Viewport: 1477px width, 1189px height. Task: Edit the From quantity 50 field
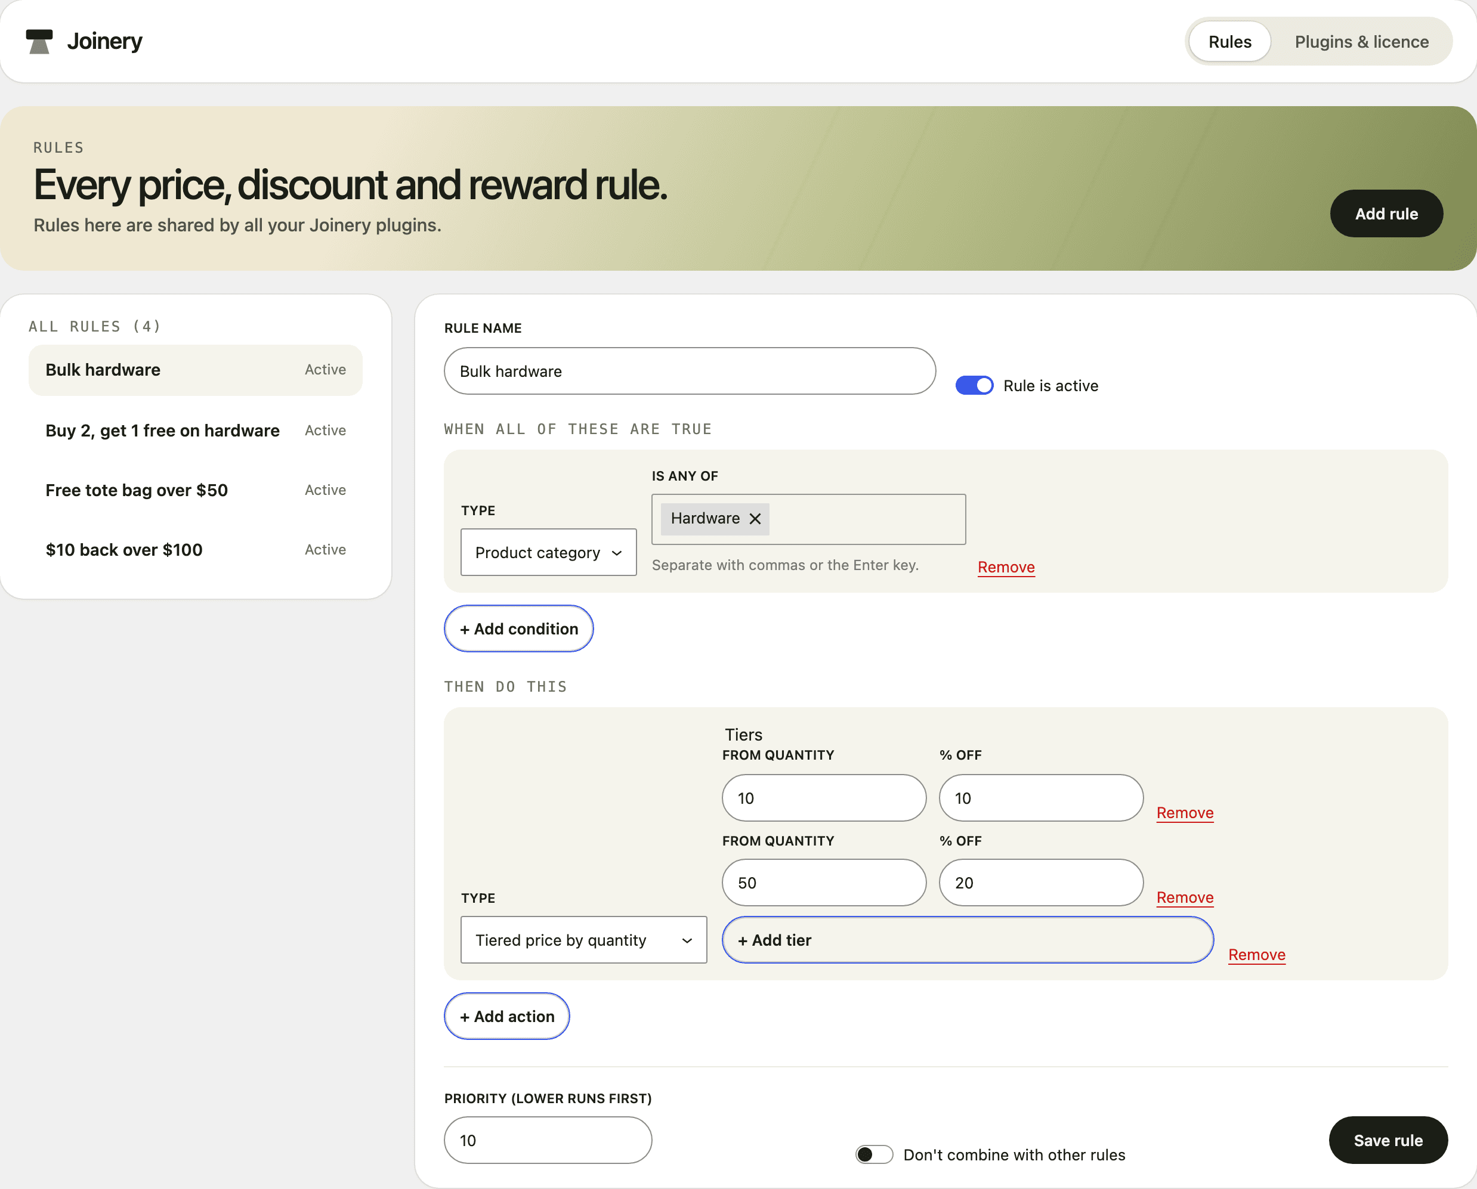pos(824,883)
